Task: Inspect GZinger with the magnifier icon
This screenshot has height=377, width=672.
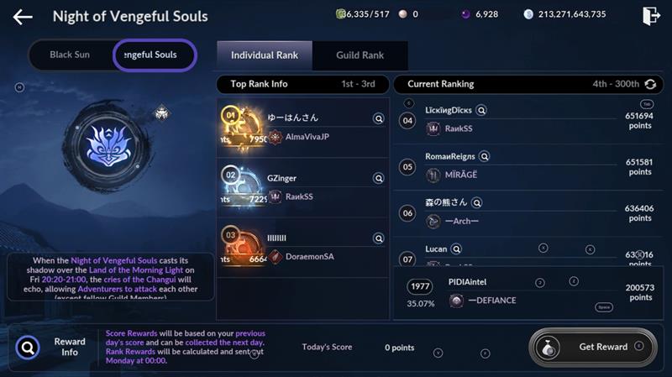Action: (379, 178)
